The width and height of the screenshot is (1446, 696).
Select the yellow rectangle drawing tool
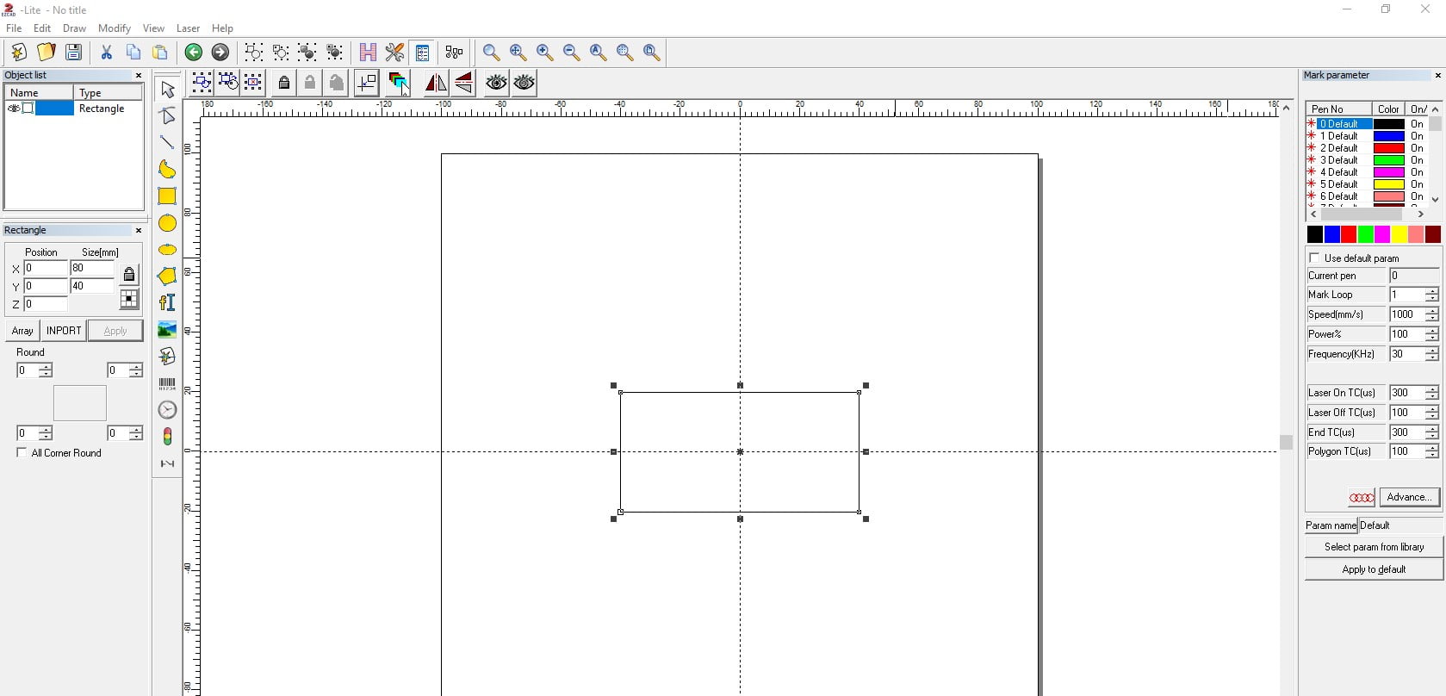167,196
